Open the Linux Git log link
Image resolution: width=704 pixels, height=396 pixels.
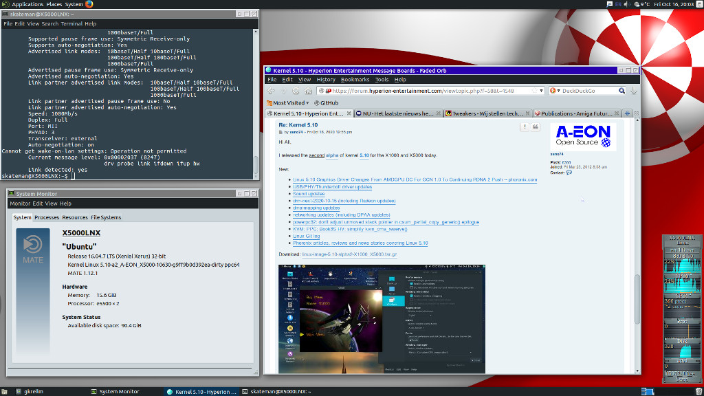coord(306,236)
